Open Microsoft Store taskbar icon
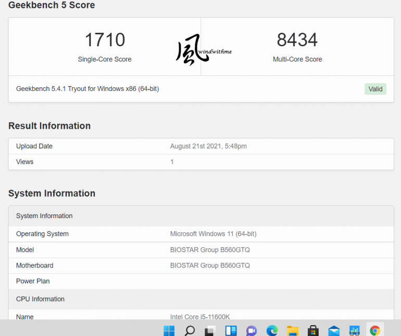401x336 pixels. (x=314, y=331)
